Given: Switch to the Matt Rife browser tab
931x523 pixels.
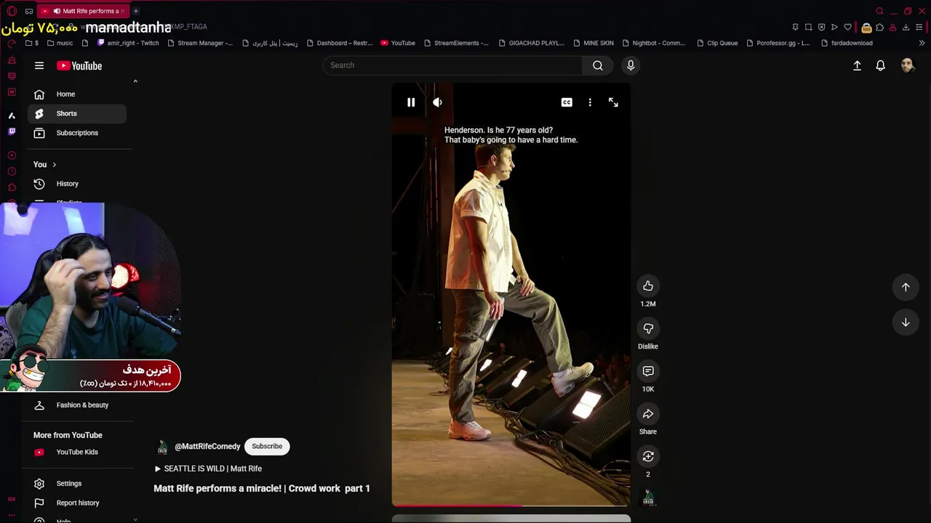Looking at the screenshot, I should [84, 11].
